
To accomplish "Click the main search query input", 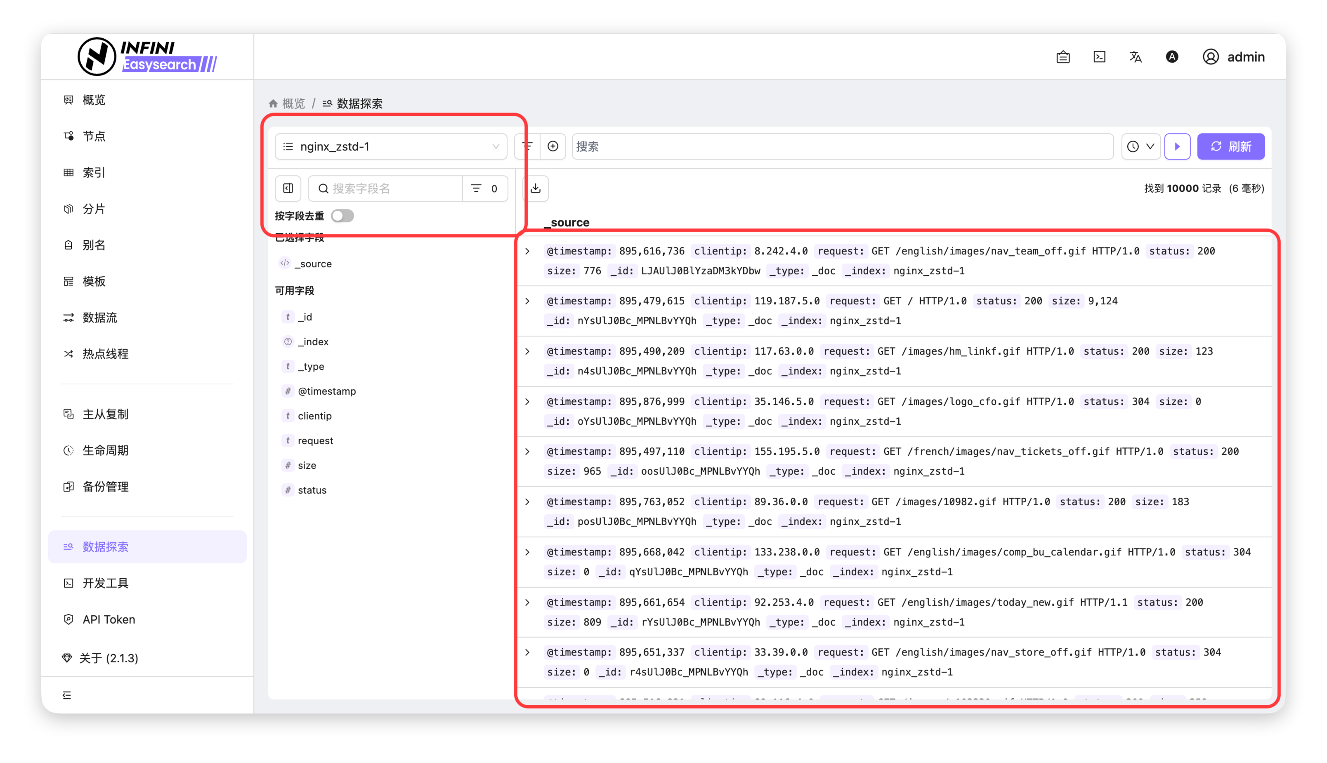I will pos(841,146).
